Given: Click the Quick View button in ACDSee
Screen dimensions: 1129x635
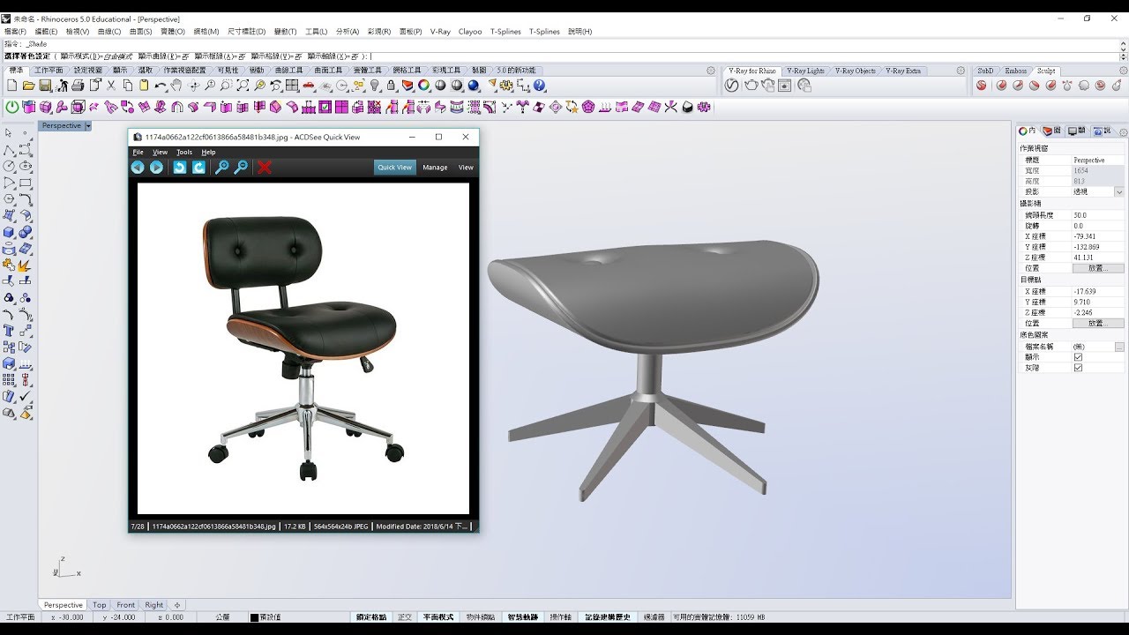Looking at the screenshot, I should pyautogui.click(x=394, y=167).
